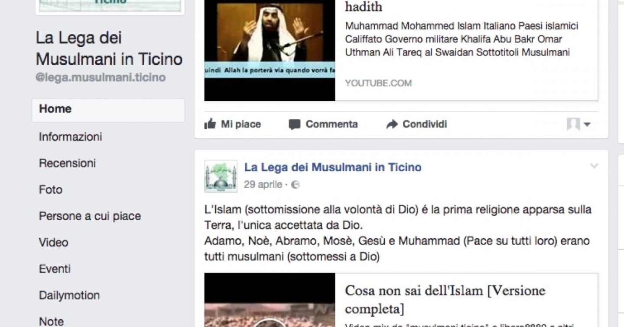Click the La Lega dei Musulmani post author link
The width and height of the screenshot is (624, 327).
pyautogui.click(x=333, y=167)
